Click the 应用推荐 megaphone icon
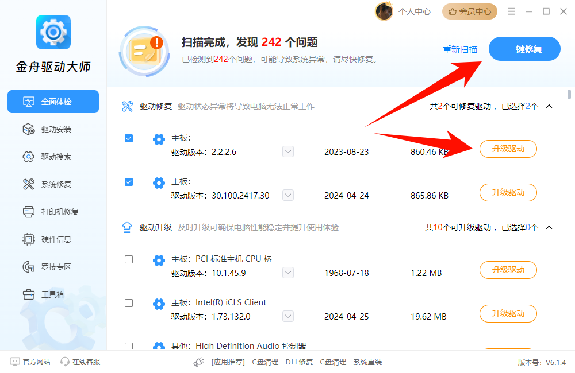 point(199,362)
